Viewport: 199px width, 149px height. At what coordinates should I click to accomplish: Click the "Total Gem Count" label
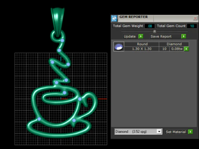pyautogui.click(x=171, y=26)
